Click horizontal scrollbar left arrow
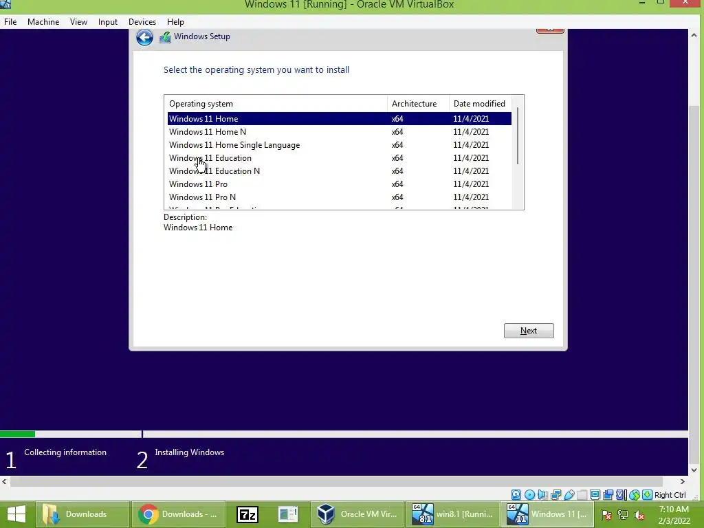 tap(5, 481)
